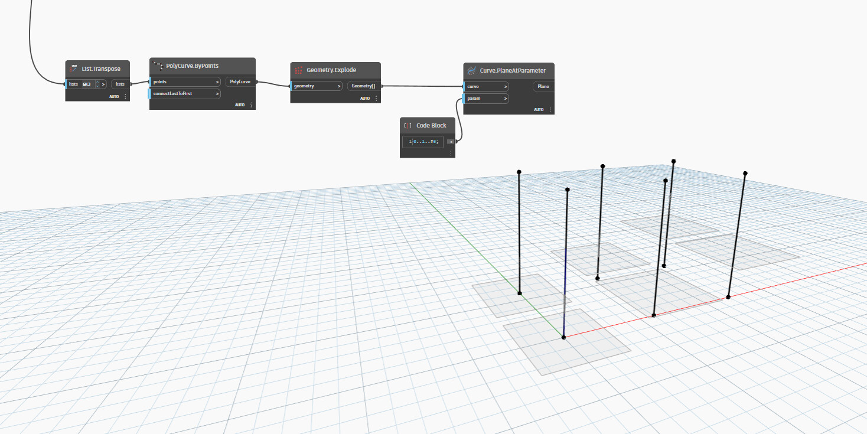
Task: Click the AUTO lacing label on Curve.PlaneAtParameter
Action: 539,110
